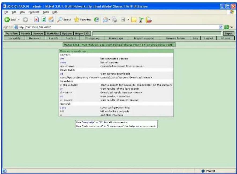Switch to the Statistics tab
Screen dimensions: 237x174
[53, 34]
